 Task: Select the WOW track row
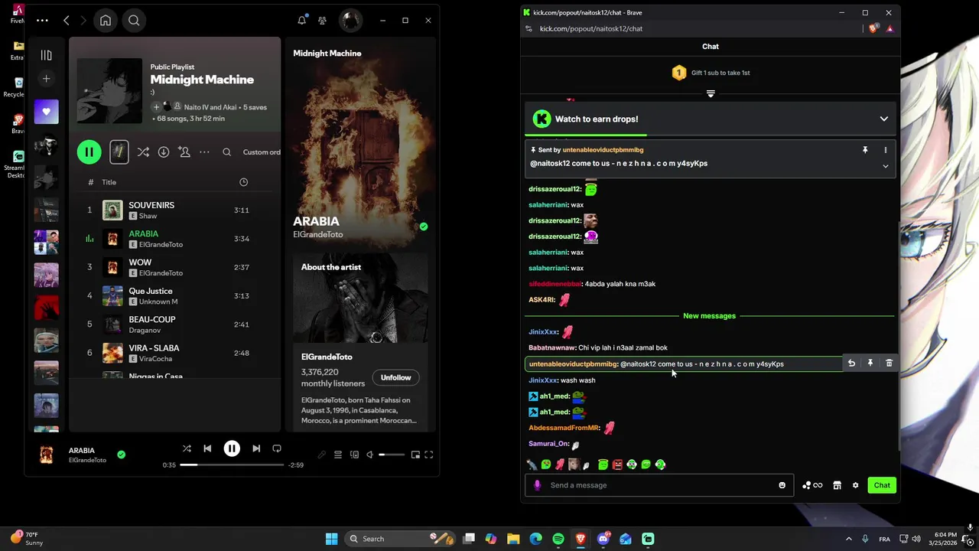(175, 267)
